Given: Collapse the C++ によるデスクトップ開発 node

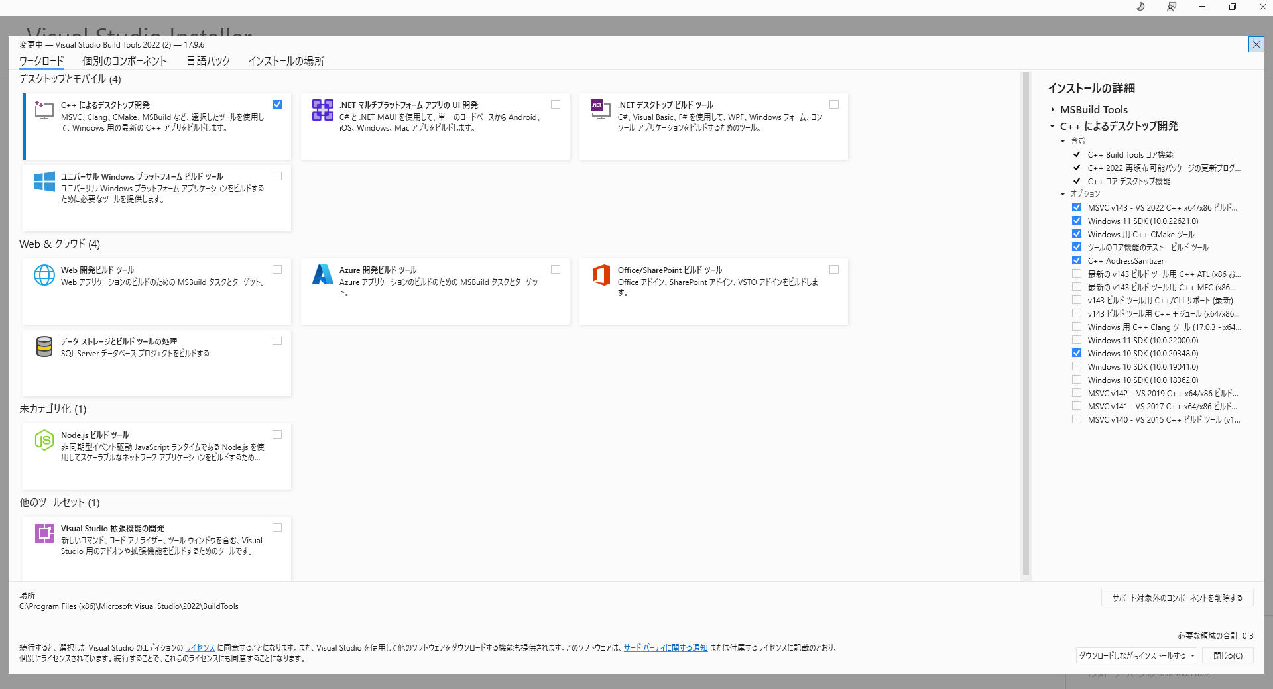Looking at the screenshot, I should [1052, 126].
